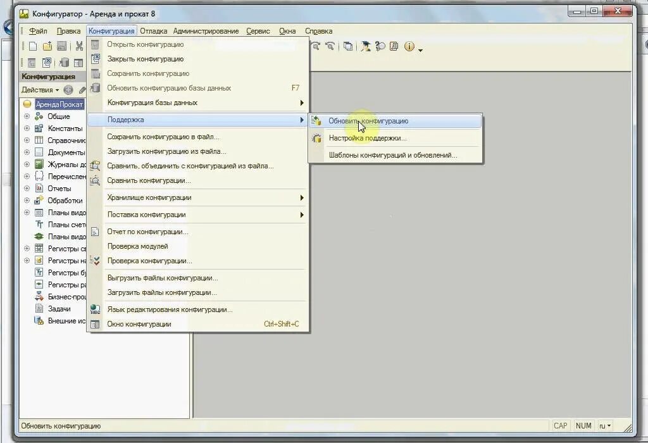Screen dimensions: 648x443
Task: Select Загрузить файлы конфигурации...
Action: 198,292
